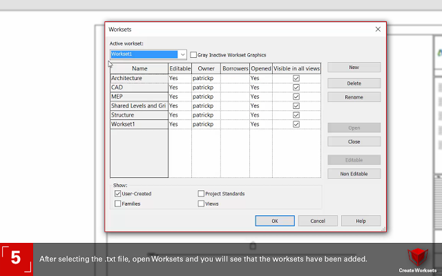Click the Borrowers column header

tap(236, 68)
